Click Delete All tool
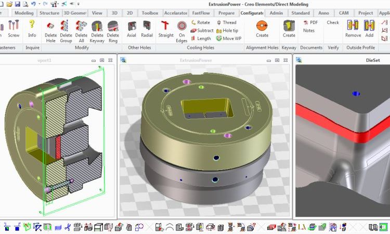Screen dimensions: 390x234 pos(81,32)
